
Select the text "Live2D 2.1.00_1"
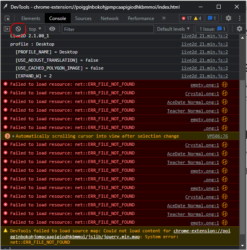pos(29,36)
